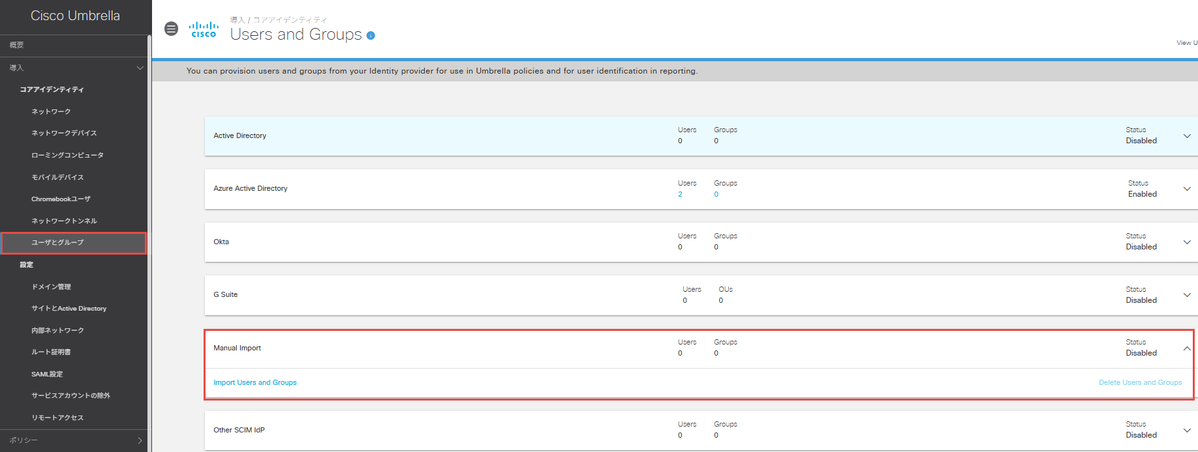Expand the Other SCIM IdP row
The height and width of the screenshot is (452, 1198).
coord(1187,430)
